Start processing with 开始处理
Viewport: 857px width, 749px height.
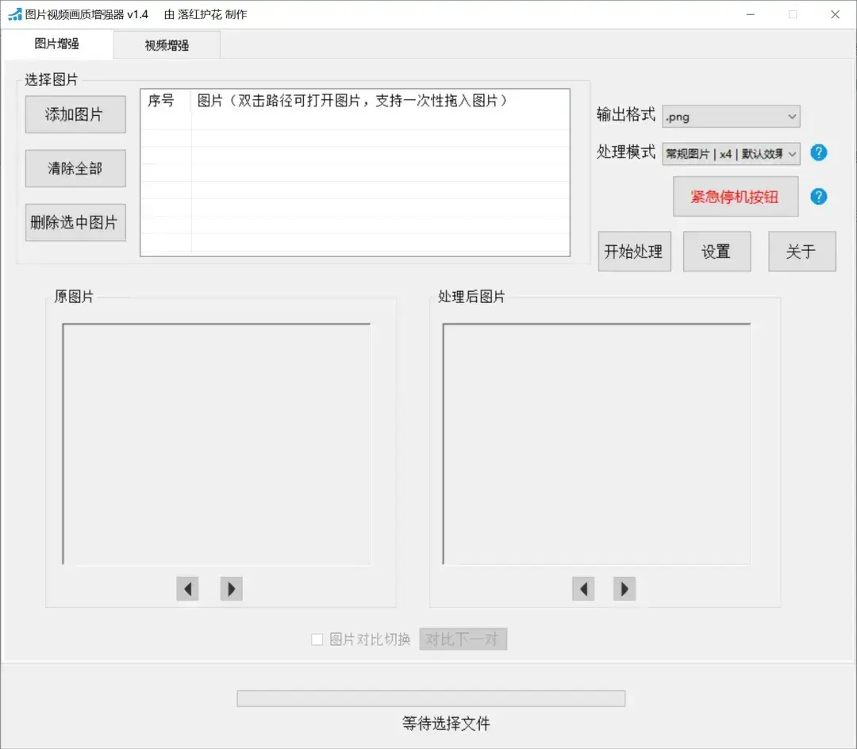click(634, 251)
